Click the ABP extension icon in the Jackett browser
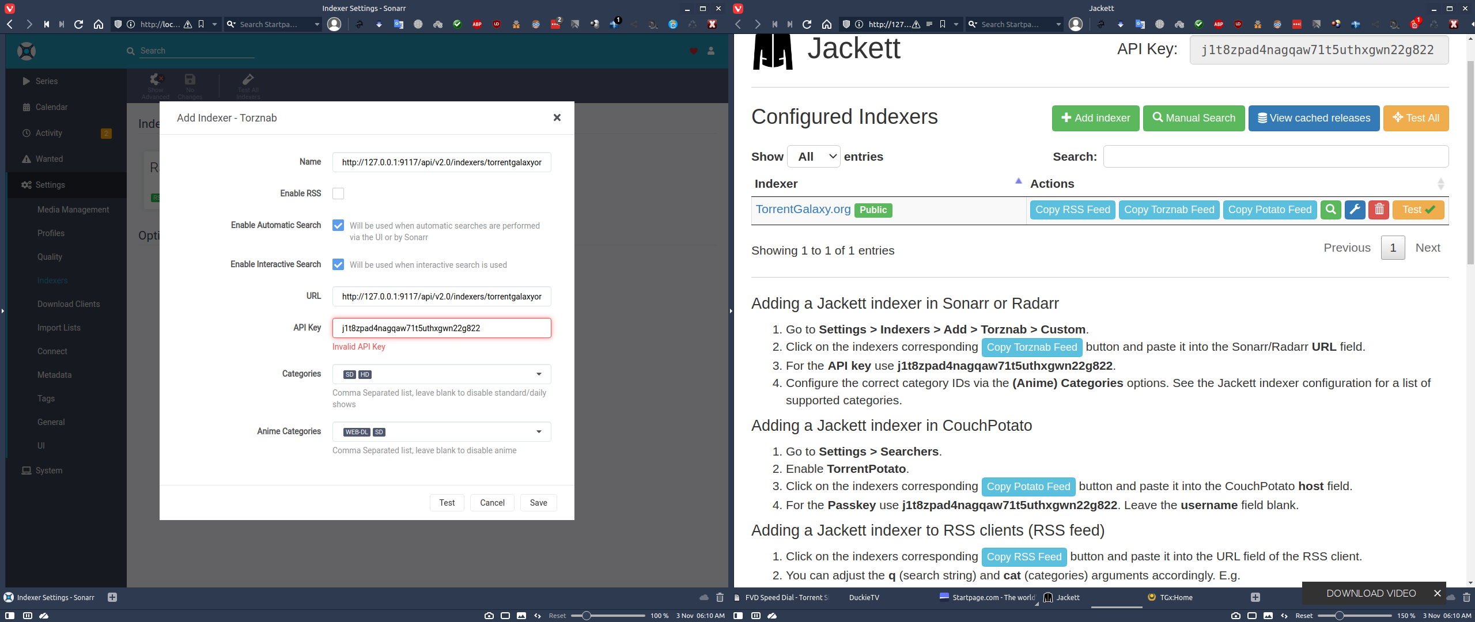Viewport: 1475px width, 622px height. pyautogui.click(x=1219, y=24)
